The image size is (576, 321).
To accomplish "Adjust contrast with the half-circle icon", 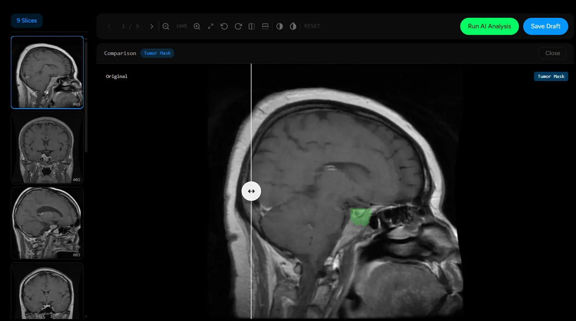I will pyautogui.click(x=280, y=26).
